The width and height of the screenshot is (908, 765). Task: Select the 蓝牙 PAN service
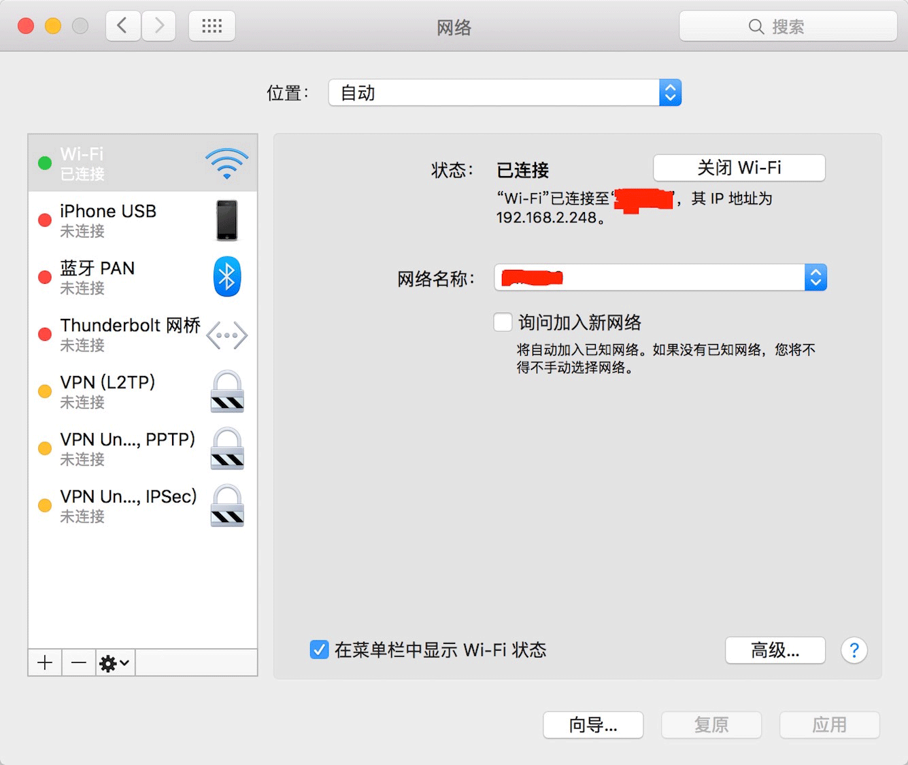pyautogui.click(x=143, y=277)
